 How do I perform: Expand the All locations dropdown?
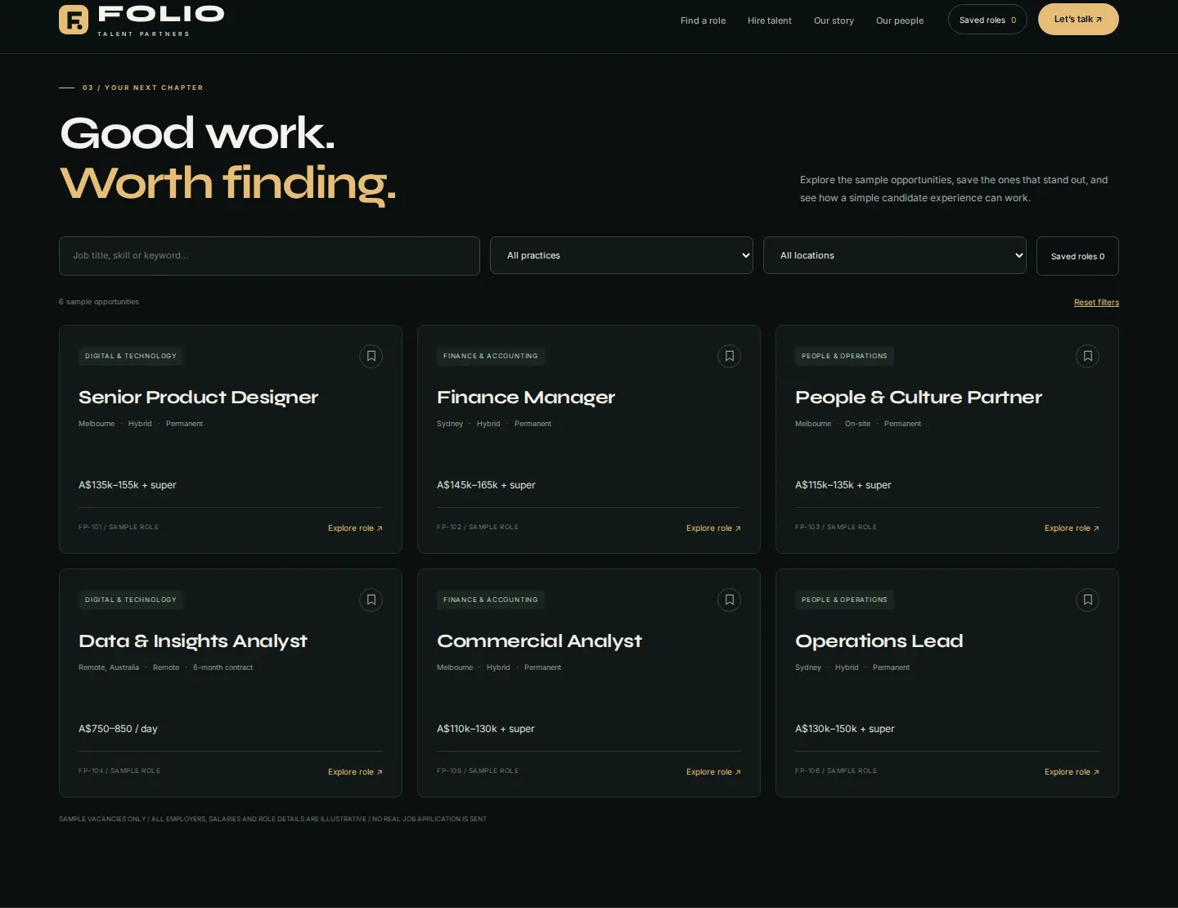895,255
